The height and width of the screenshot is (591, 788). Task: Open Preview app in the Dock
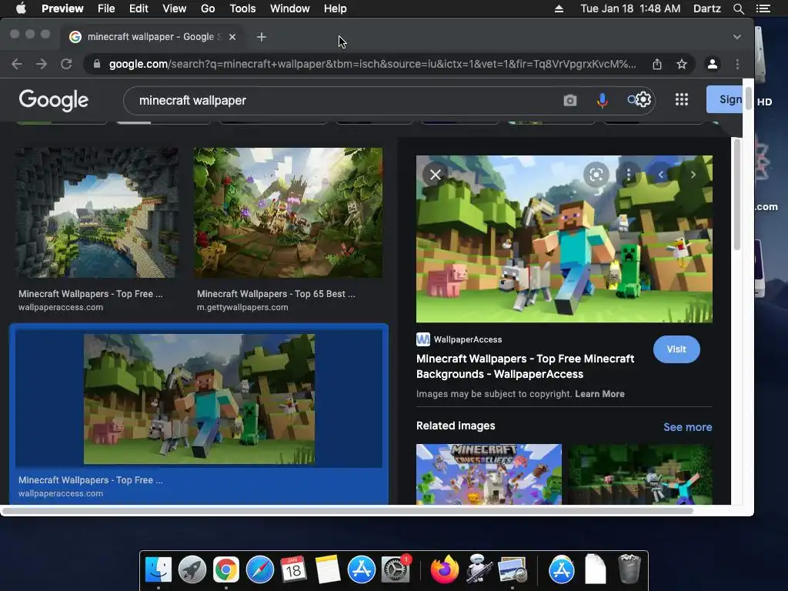coord(512,569)
